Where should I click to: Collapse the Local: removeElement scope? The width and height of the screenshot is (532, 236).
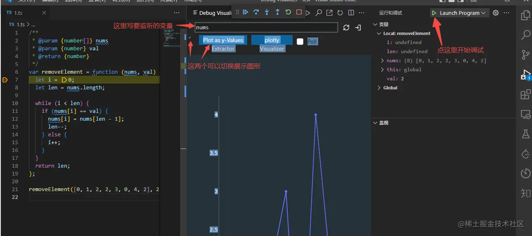(x=379, y=34)
